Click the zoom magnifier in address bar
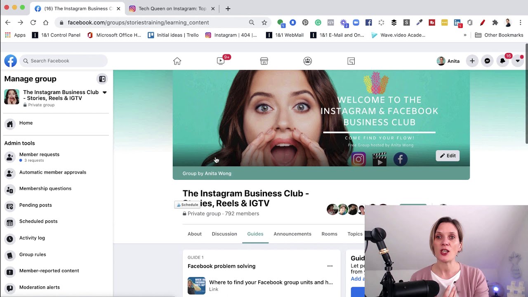The height and width of the screenshot is (297, 528). click(252, 22)
